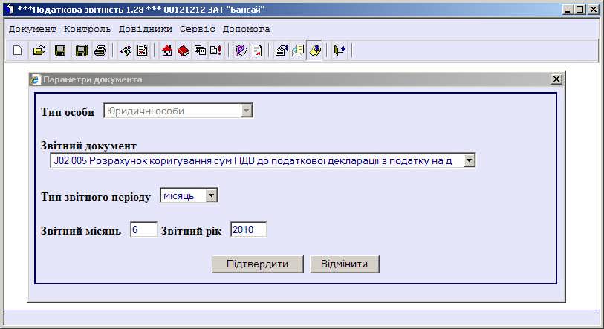
Task: Click the page with red A icon
Action: (257, 51)
